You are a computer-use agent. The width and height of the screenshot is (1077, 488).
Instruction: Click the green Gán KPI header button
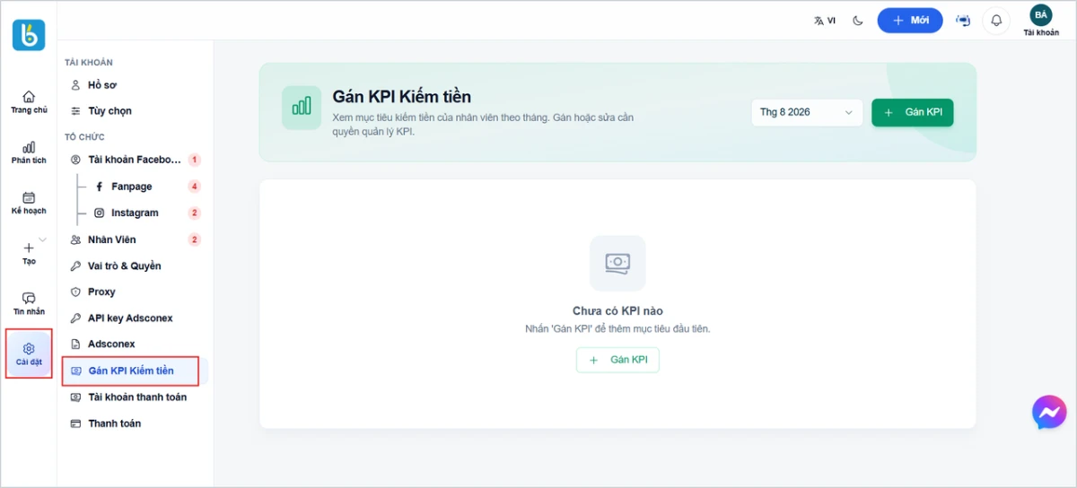coord(912,112)
